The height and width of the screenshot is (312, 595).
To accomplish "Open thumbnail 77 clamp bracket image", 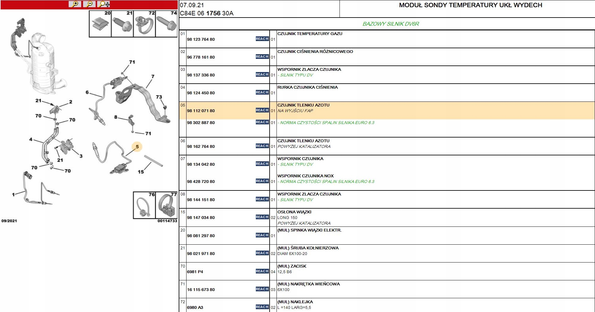I will tap(166, 205).
